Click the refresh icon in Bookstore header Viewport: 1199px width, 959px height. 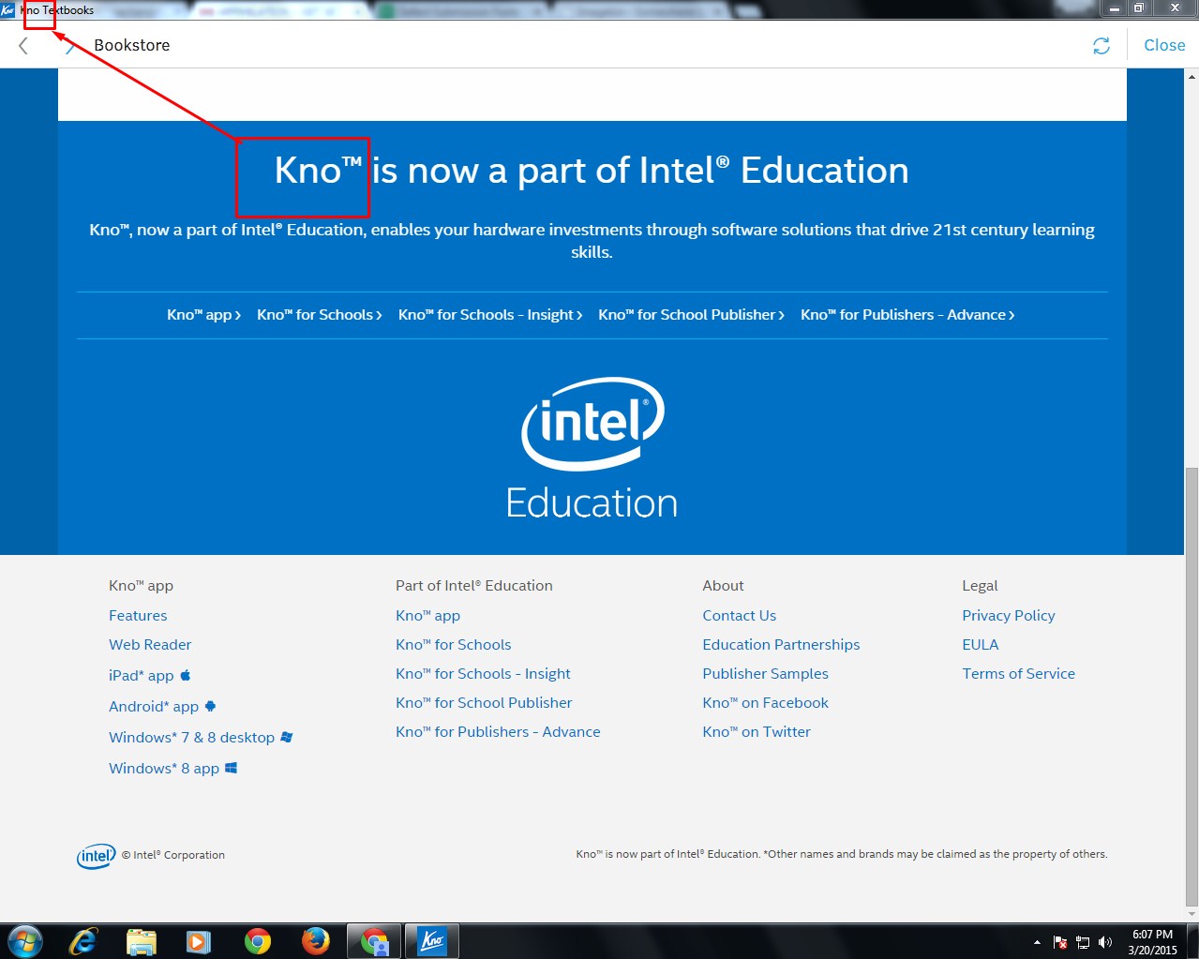tap(1102, 46)
